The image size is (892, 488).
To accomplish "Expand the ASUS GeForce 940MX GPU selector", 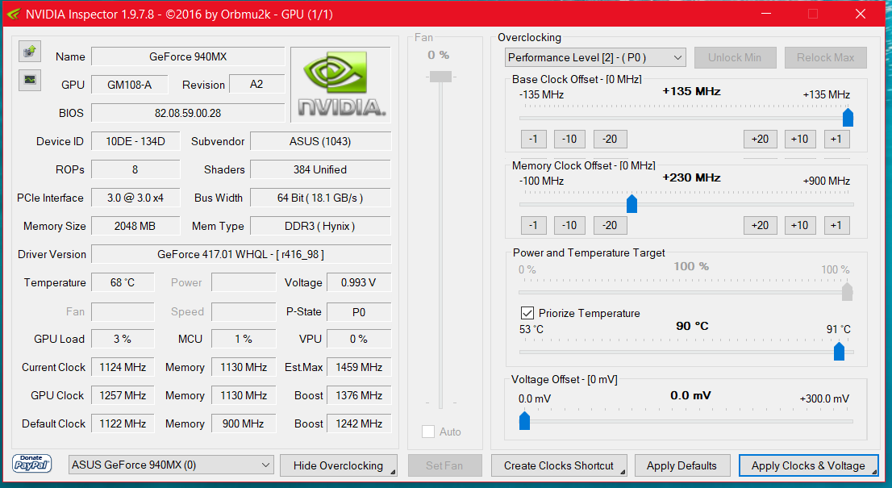I will click(171, 465).
